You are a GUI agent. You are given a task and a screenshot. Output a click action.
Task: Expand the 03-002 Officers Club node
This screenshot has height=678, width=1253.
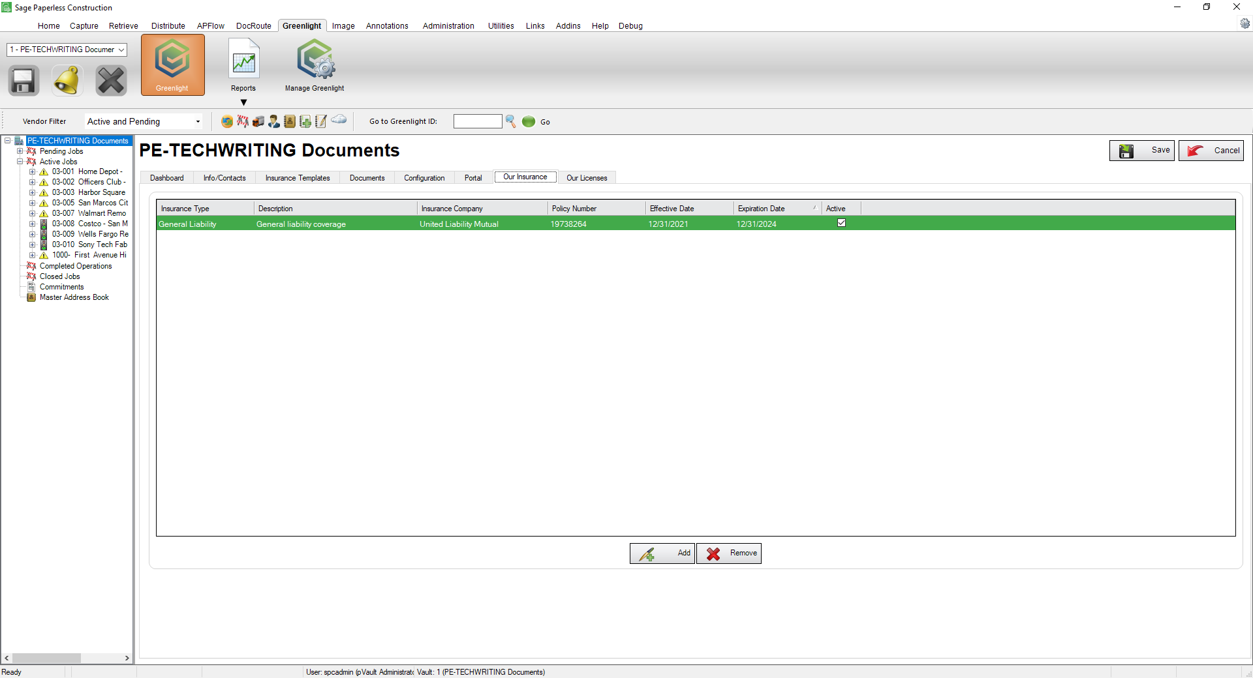[32, 183]
